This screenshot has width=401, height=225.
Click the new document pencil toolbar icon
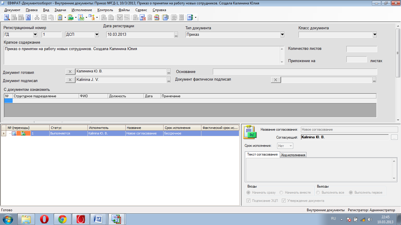[x=7, y=17]
